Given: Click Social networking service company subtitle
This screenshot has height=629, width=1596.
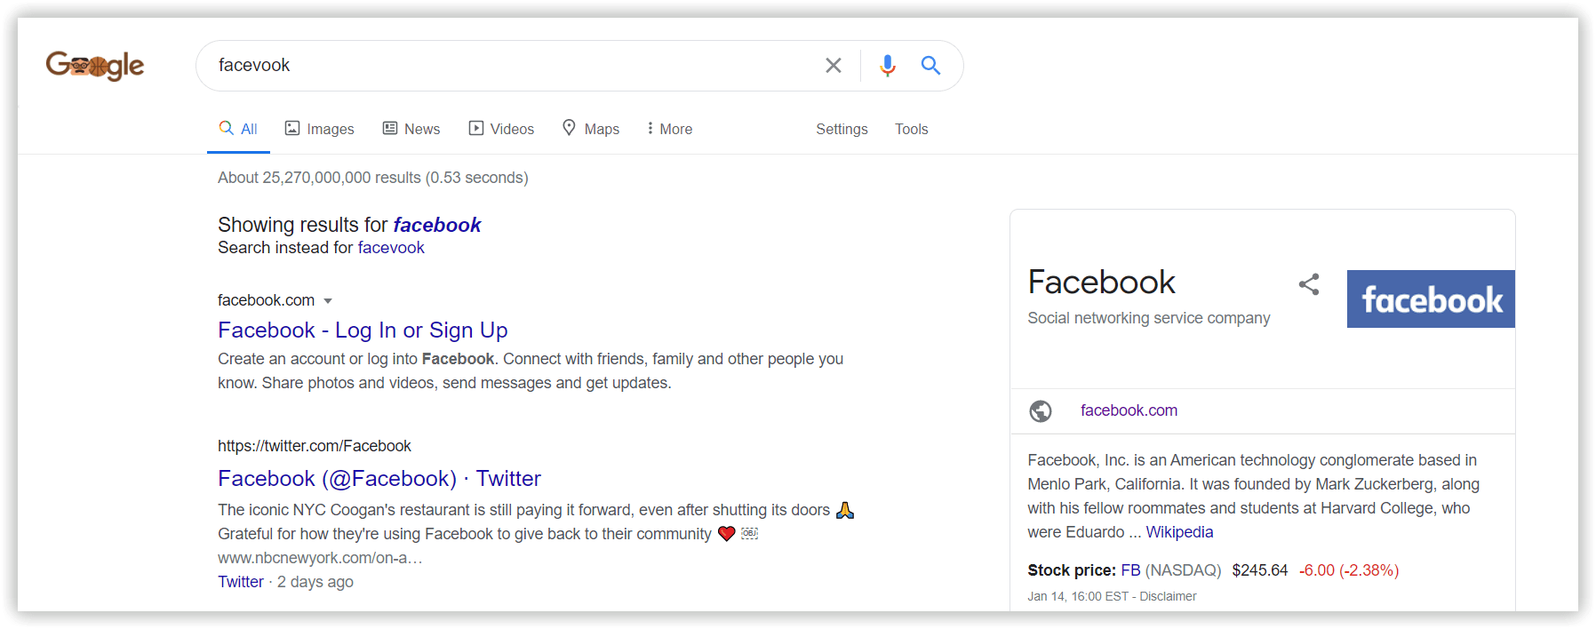Looking at the screenshot, I should 1149,318.
